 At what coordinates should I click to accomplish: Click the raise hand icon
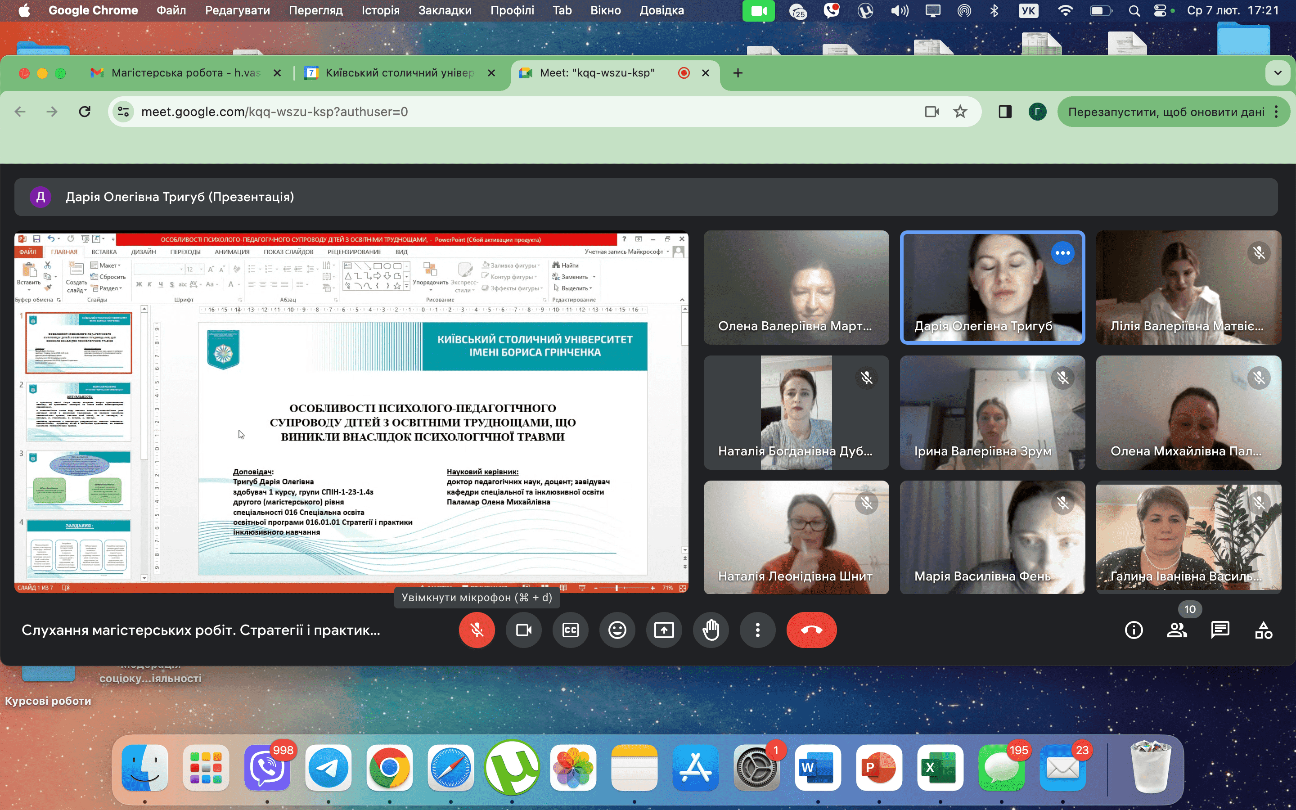711,630
